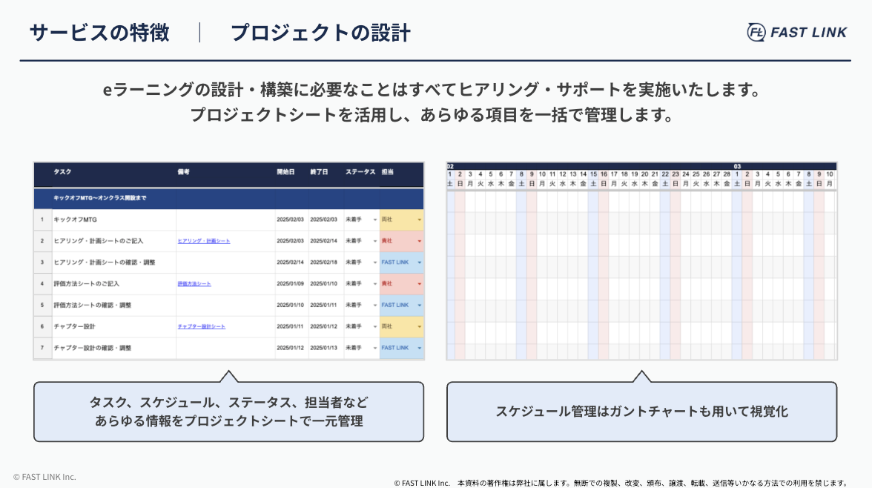
Task: Click day 14 in the Gantt header
Action: point(583,174)
